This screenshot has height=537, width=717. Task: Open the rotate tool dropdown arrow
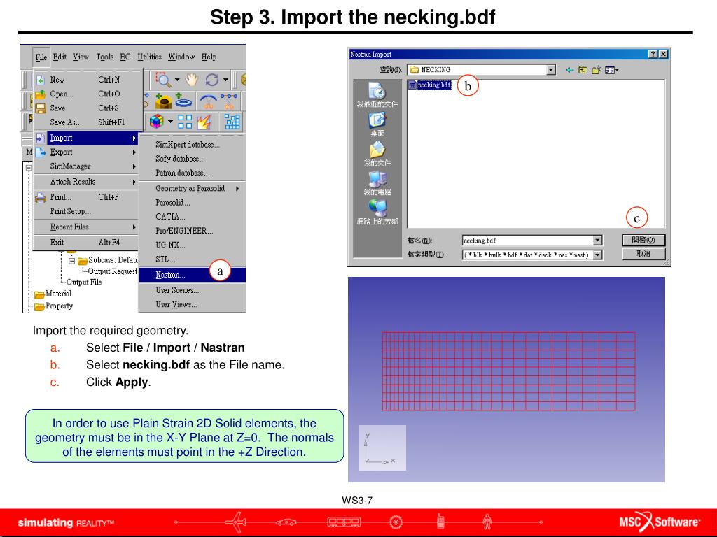point(225,80)
